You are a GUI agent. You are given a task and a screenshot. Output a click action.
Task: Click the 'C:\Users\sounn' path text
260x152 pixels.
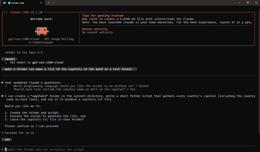(41, 42)
